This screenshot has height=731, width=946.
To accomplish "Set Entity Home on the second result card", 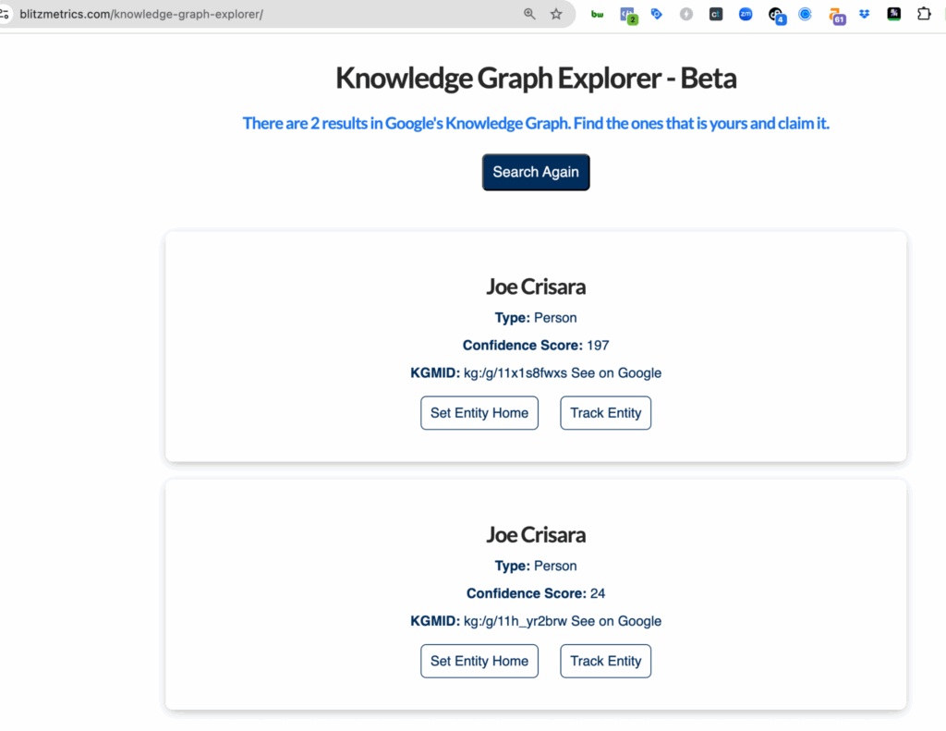I will (479, 661).
